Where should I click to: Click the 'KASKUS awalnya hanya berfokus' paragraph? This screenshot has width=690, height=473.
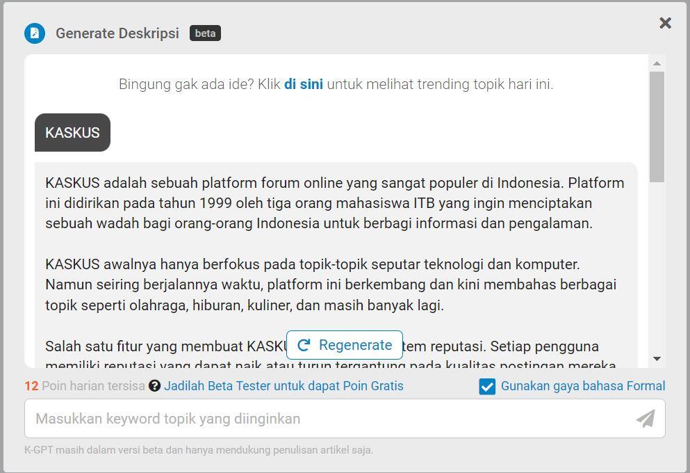click(x=331, y=284)
